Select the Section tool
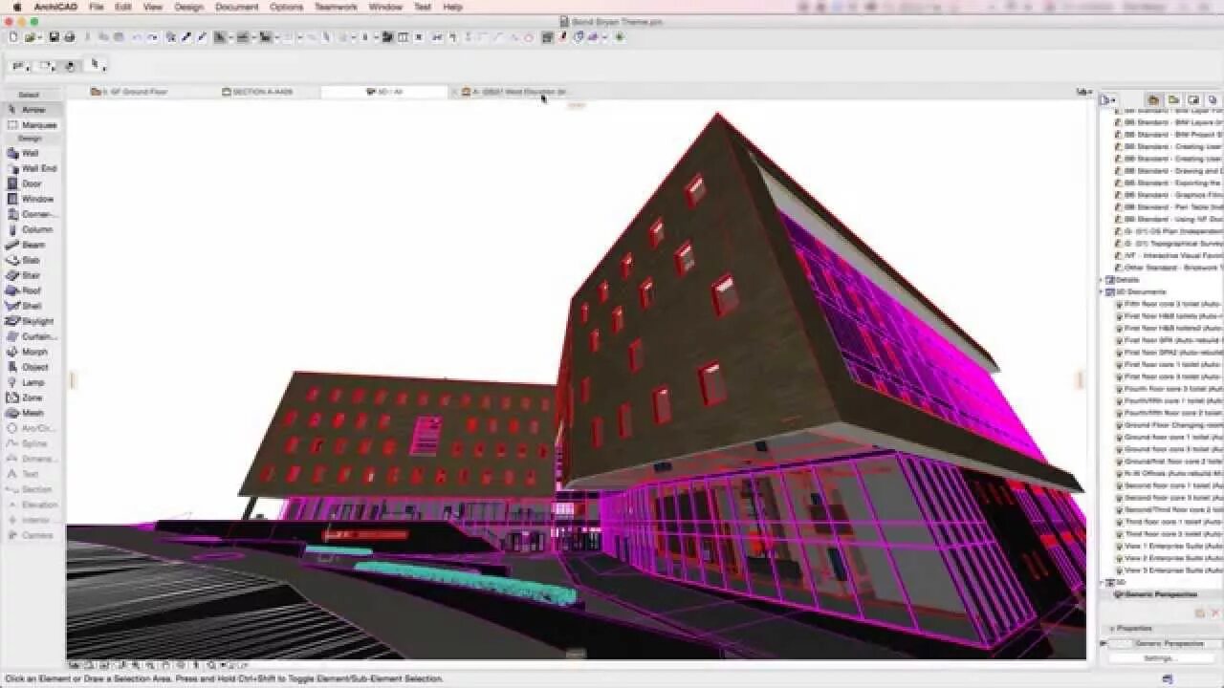Screen dimensions: 1224x688 (x=32, y=489)
